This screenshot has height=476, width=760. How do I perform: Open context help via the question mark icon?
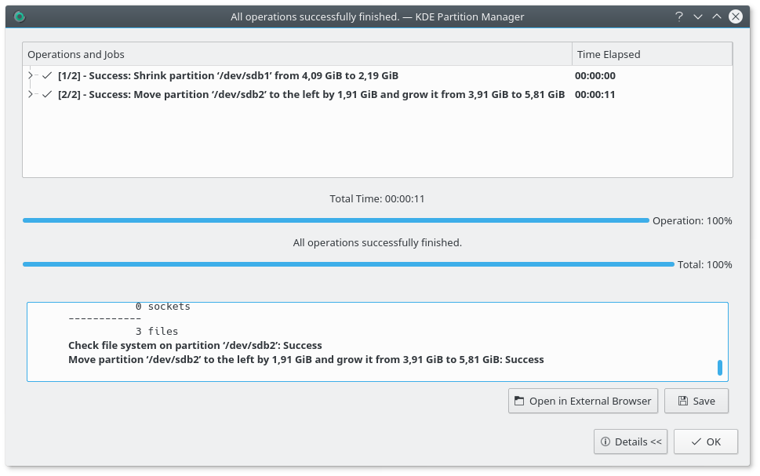coord(678,16)
